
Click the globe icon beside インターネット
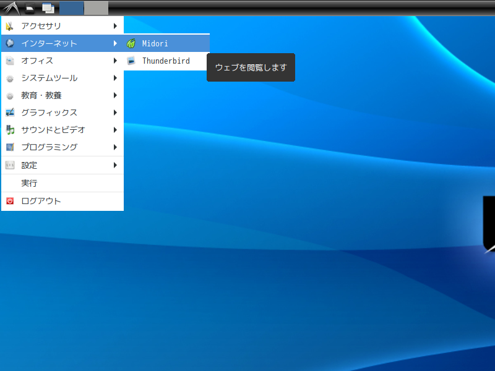tap(10, 43)
